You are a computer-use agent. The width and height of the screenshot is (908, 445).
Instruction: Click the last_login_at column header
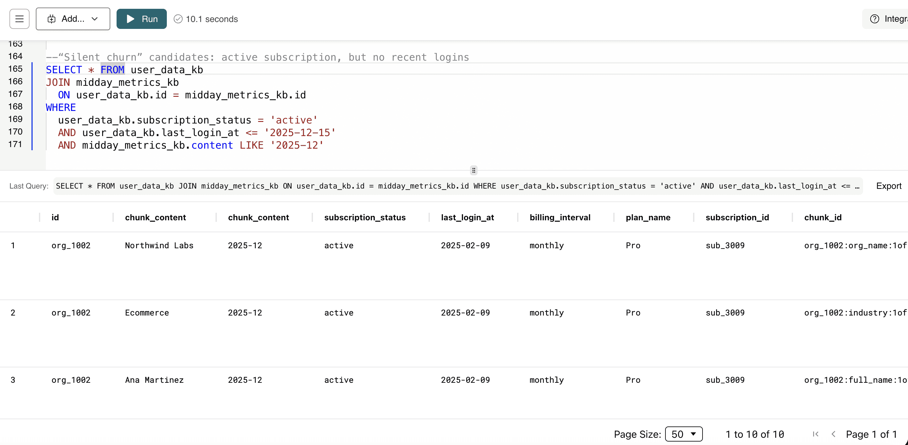click(x=467, y=217)
